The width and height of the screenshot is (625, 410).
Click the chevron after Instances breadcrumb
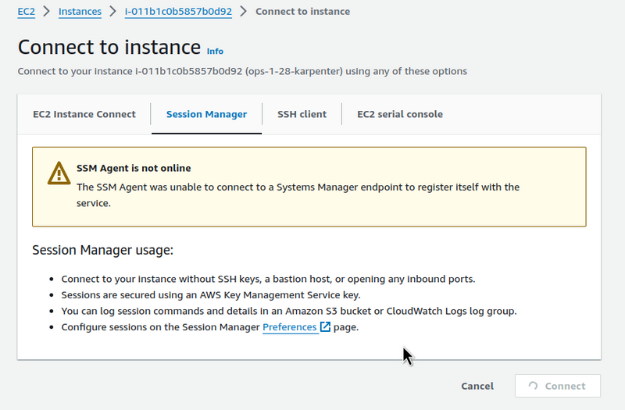tap(112, 11)
